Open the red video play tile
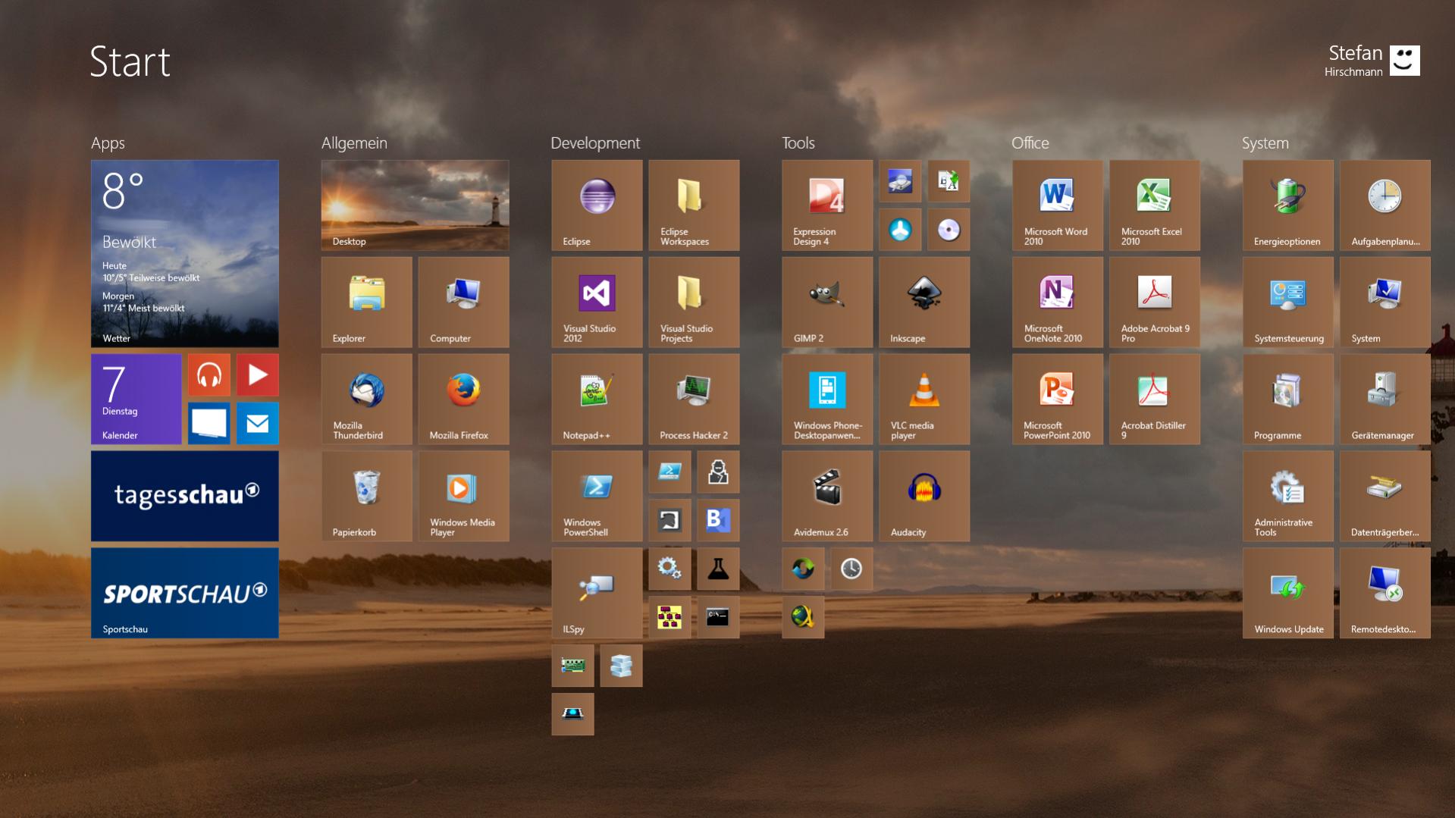The image size is (1455, 818). (x=258, y=375)
